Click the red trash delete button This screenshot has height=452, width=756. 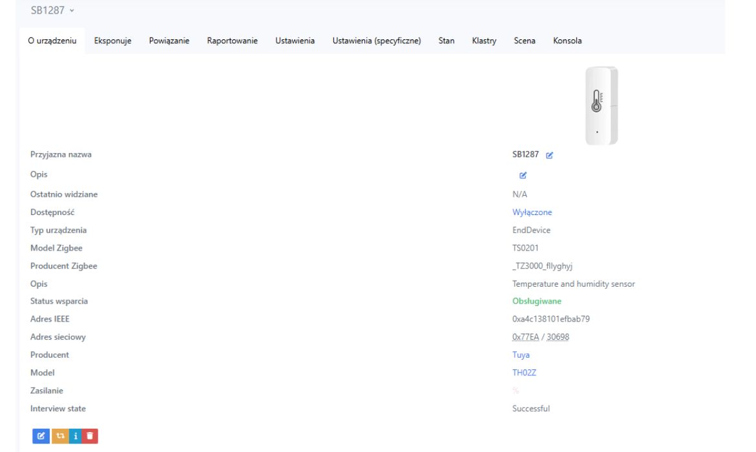click(x=90, y=436)
